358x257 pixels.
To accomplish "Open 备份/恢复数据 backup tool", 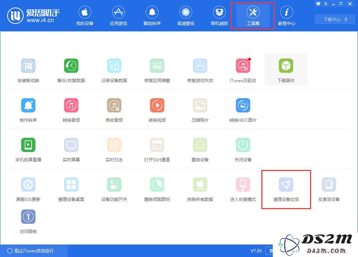I will tap(71, 71).
